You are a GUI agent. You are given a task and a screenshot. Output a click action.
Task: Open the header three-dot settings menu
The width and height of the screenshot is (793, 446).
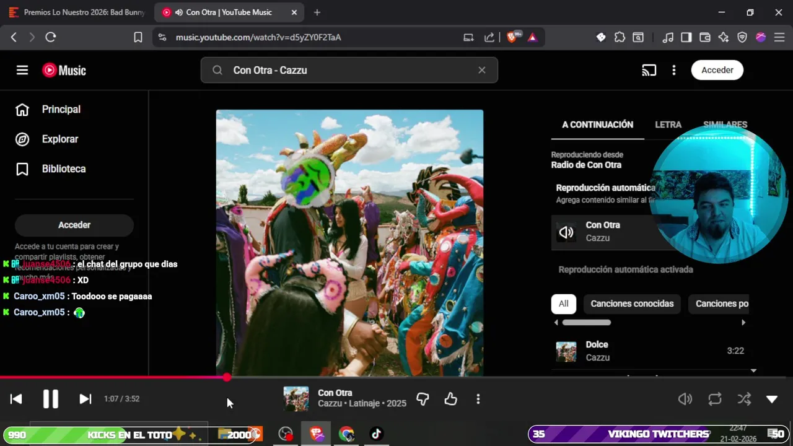click(674, 70)
